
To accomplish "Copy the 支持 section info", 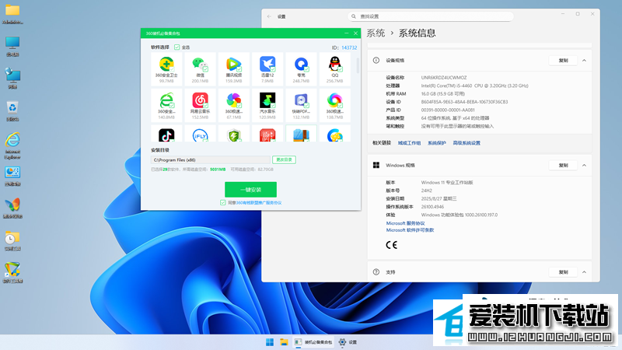I will coord(563,272).
